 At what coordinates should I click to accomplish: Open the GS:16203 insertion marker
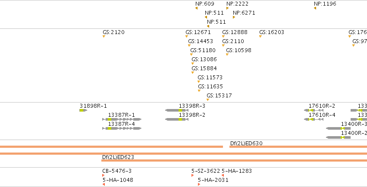pyautogui.click(x=260, y=37)
